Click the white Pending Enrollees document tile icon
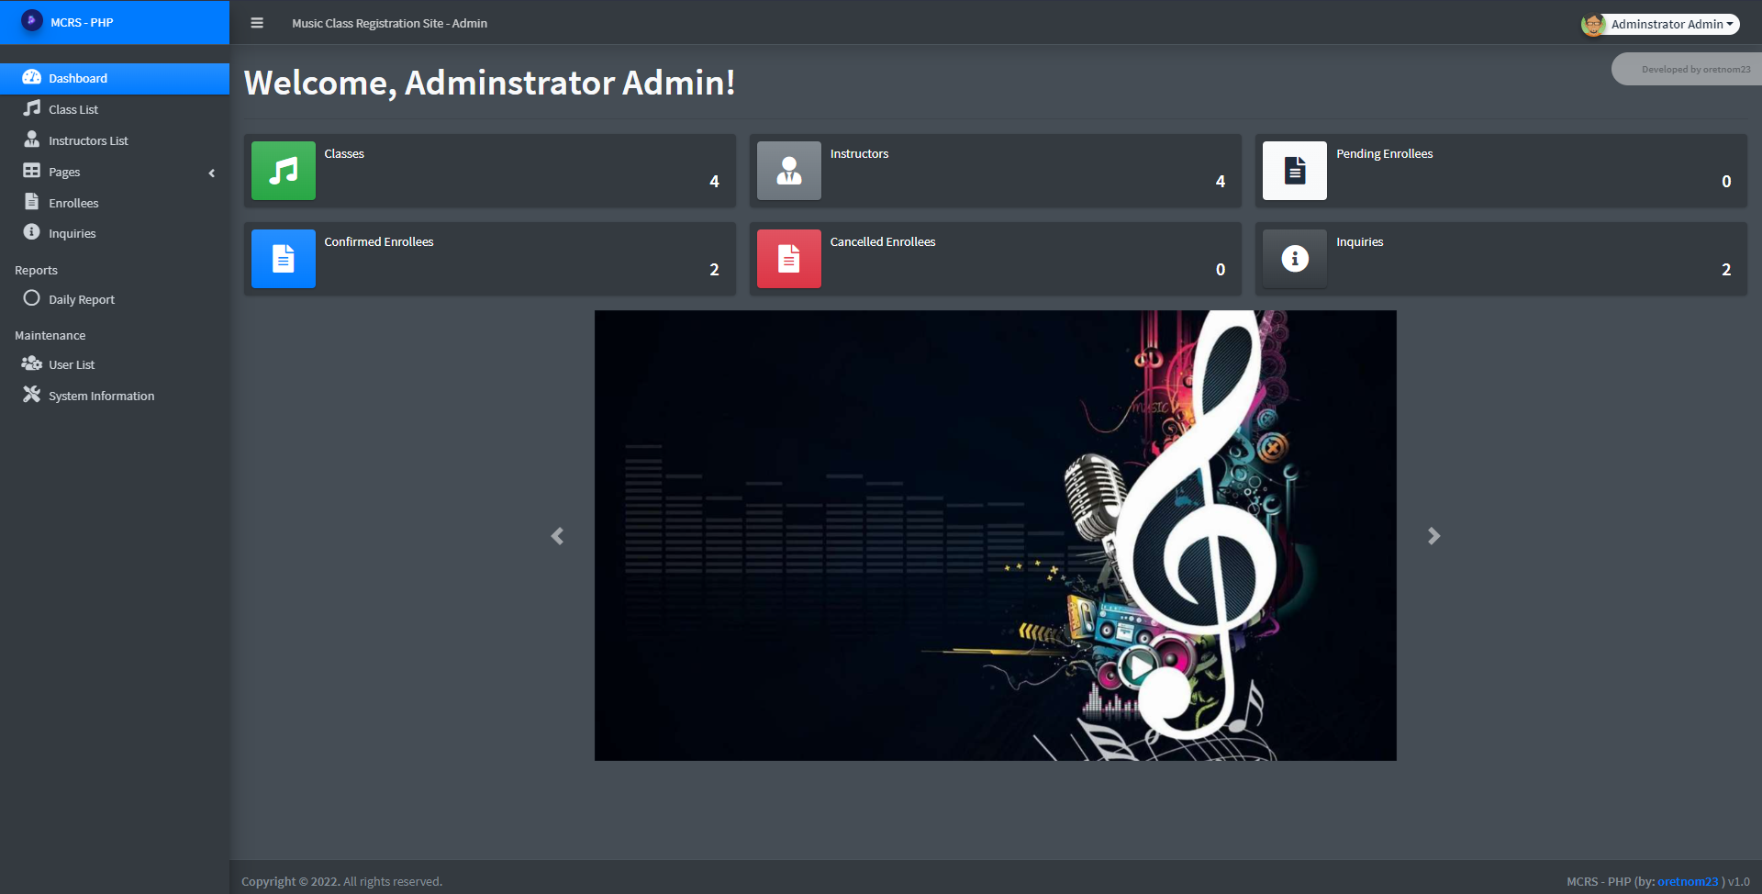1762x894 pixels. pos(1295,171)
